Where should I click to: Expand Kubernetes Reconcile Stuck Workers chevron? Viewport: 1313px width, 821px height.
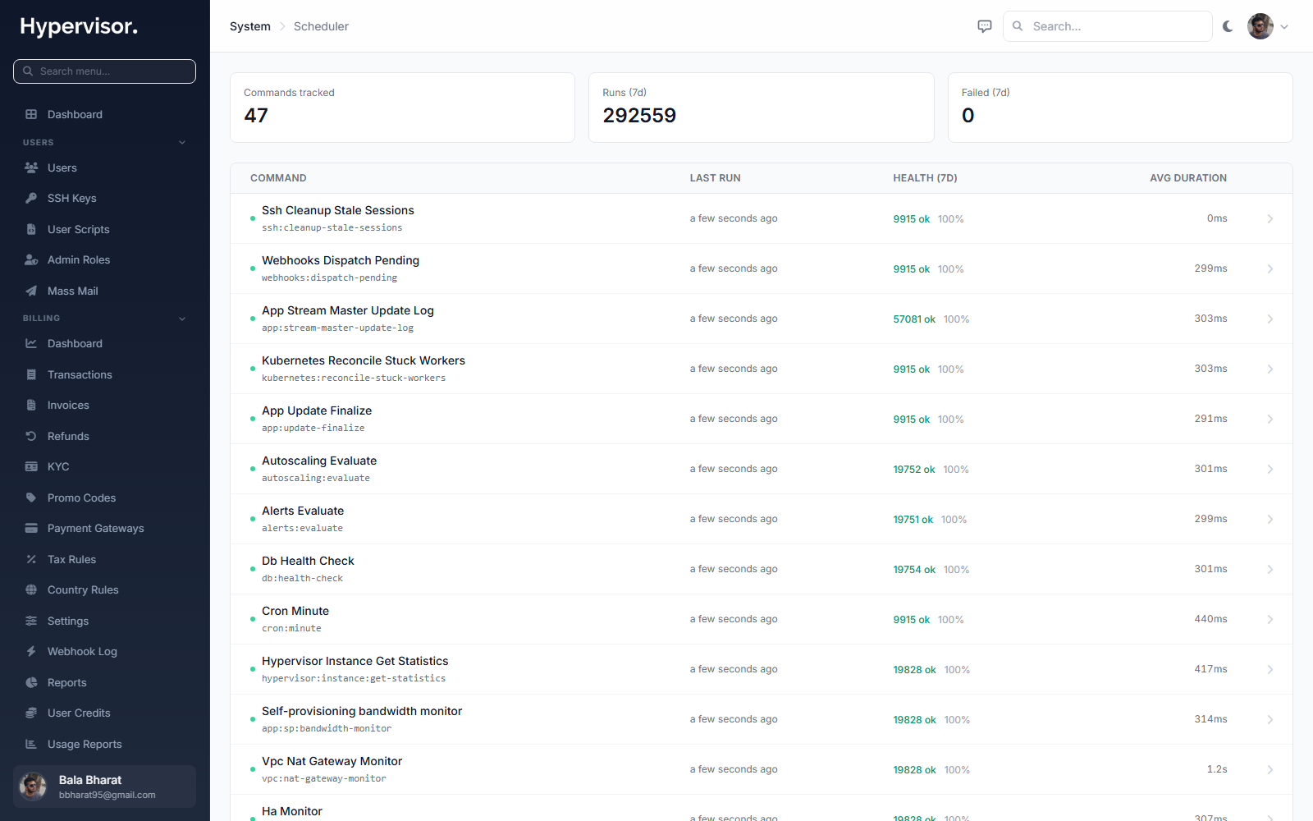click(1270, 369)
